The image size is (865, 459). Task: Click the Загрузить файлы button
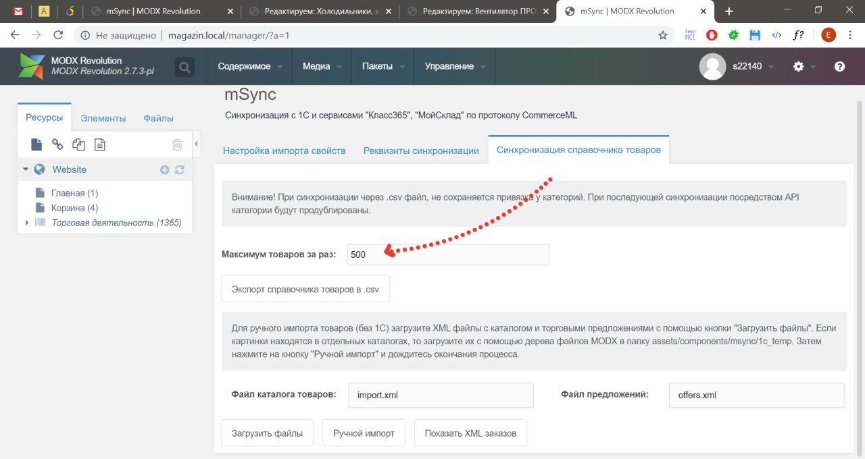click(268, 433)
